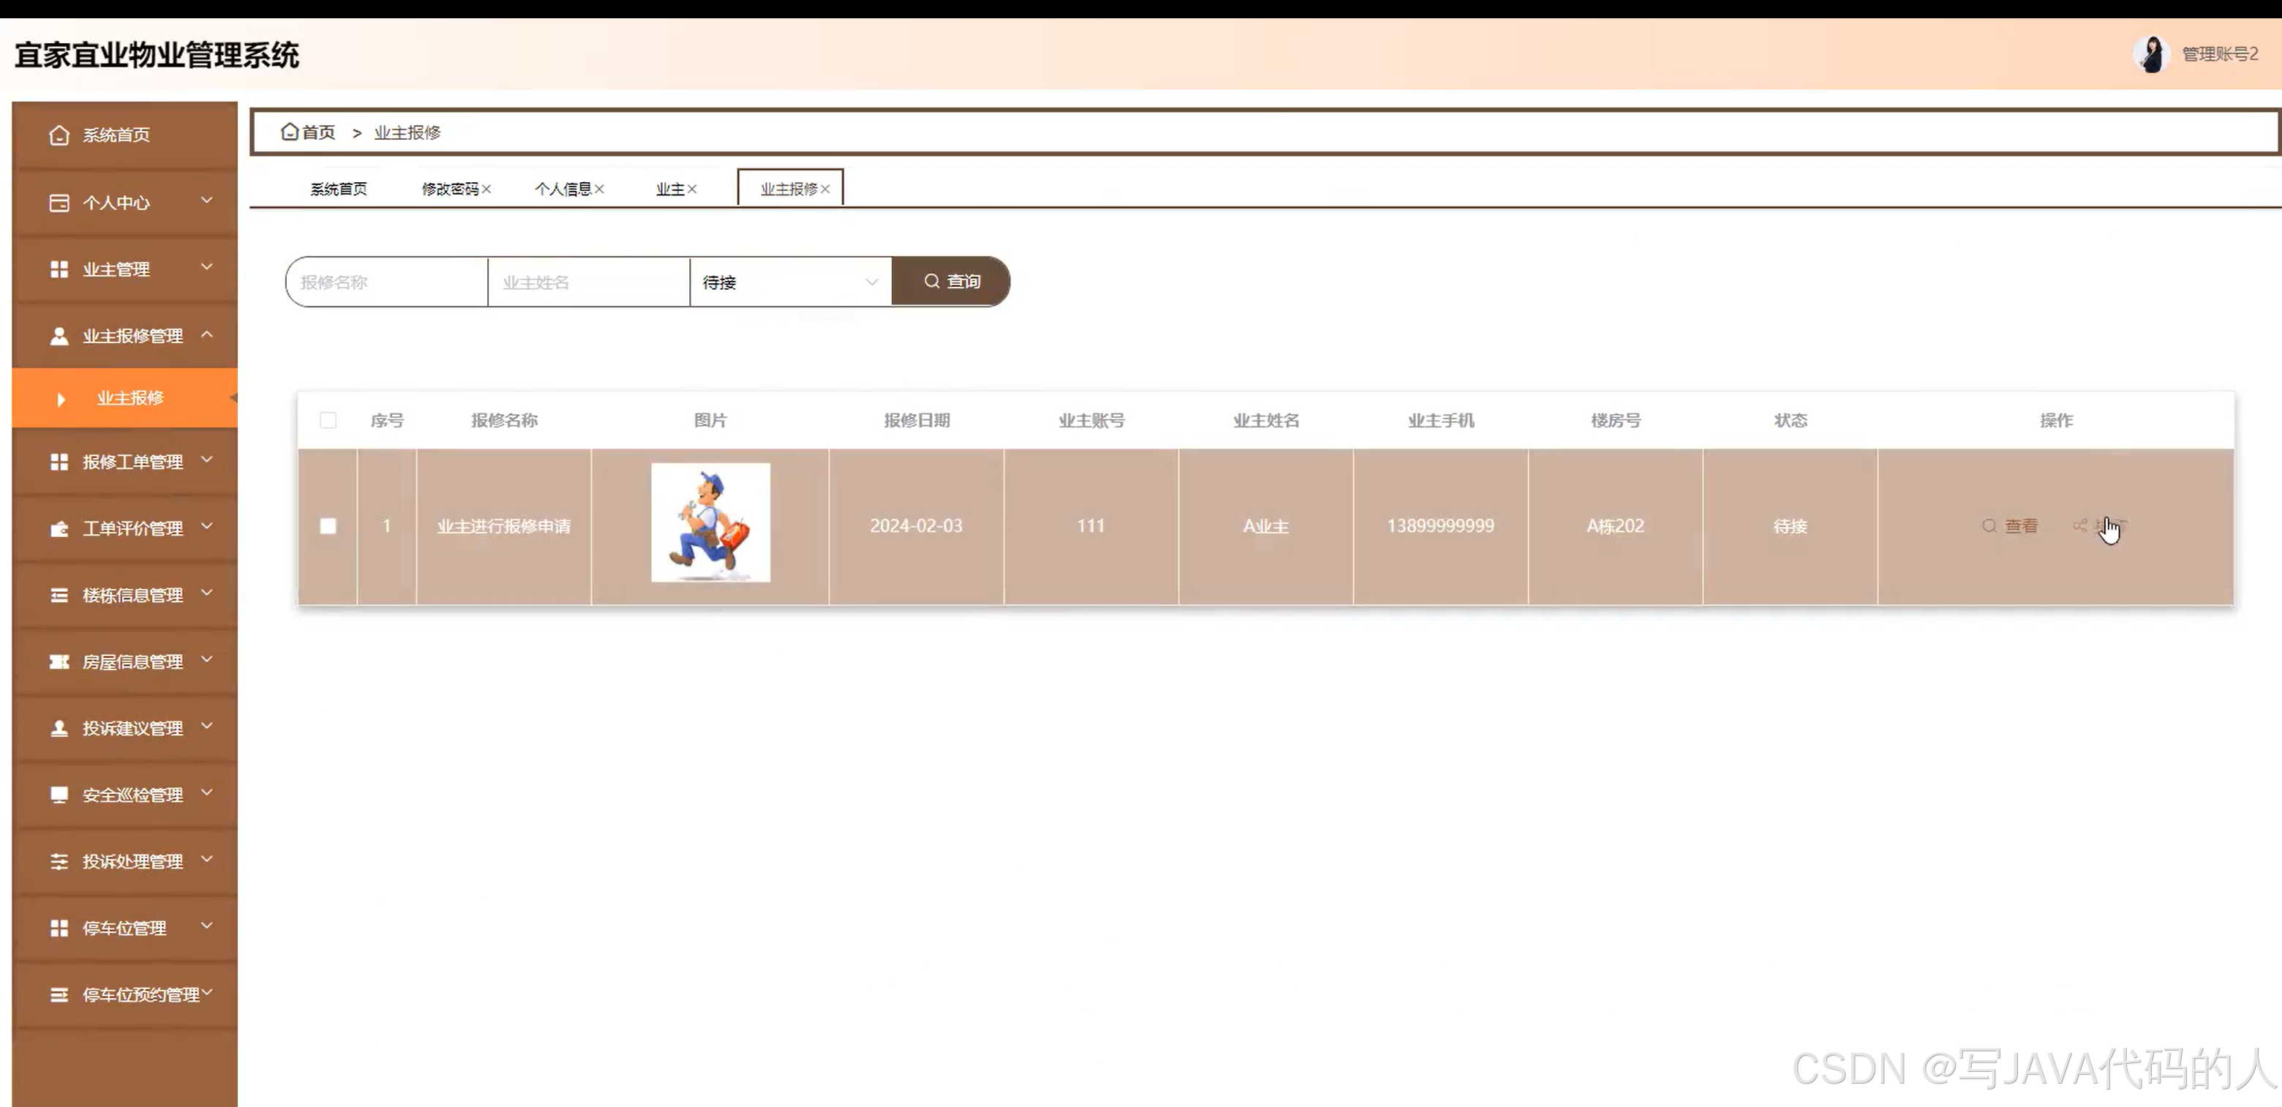The width and height of the screenshot is (2282, 1107).
Task: Click the 安全巡检管理 monitor icon
Action: tap(59, 795)
